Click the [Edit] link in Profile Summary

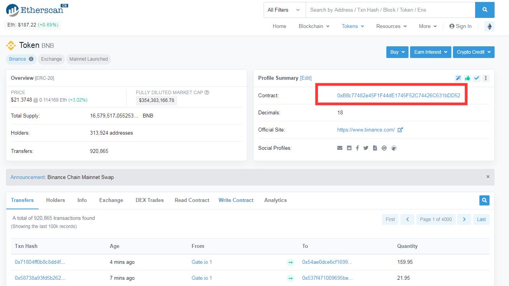point(306,78)
